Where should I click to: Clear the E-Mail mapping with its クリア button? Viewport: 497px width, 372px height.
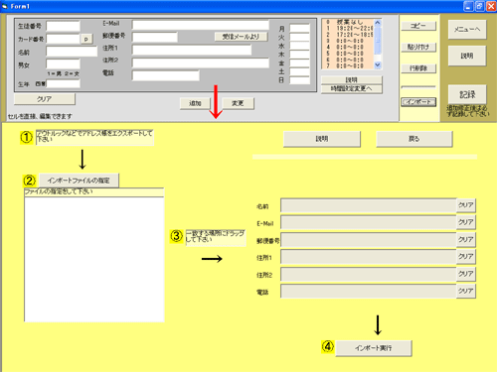click(x=466, y=222)
